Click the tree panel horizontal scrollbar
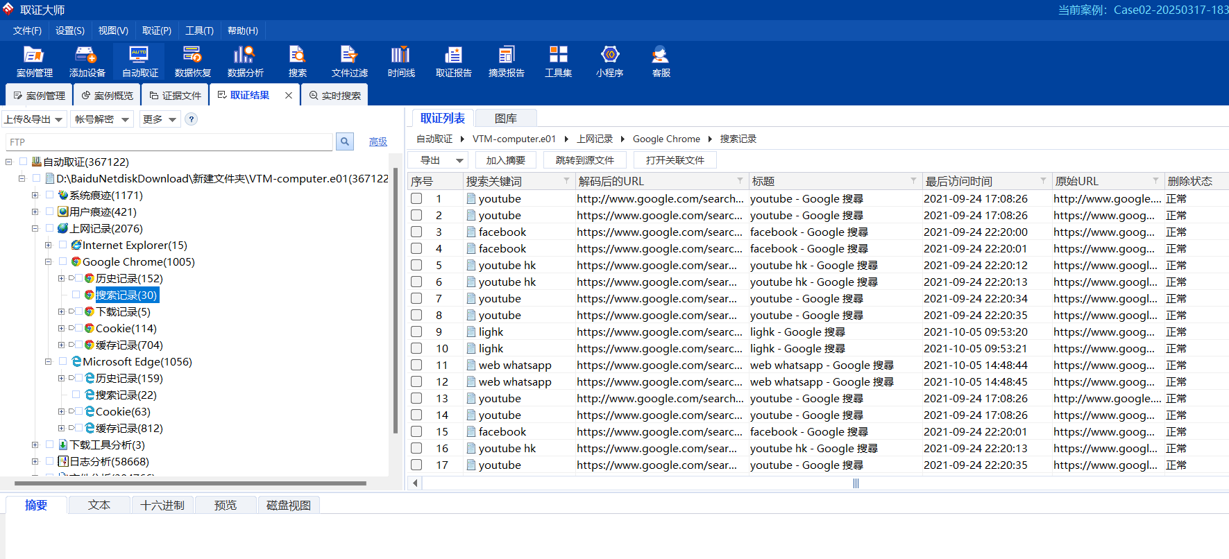The height and width of the screenshot is (559, 1229). click(190, 483)
